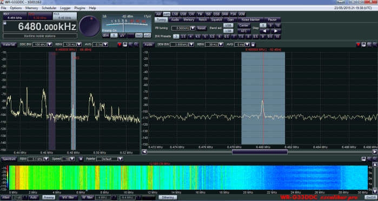378x201 pixels.
Task: Zoom out on the wideband waterfall
Action: [375, 159]
